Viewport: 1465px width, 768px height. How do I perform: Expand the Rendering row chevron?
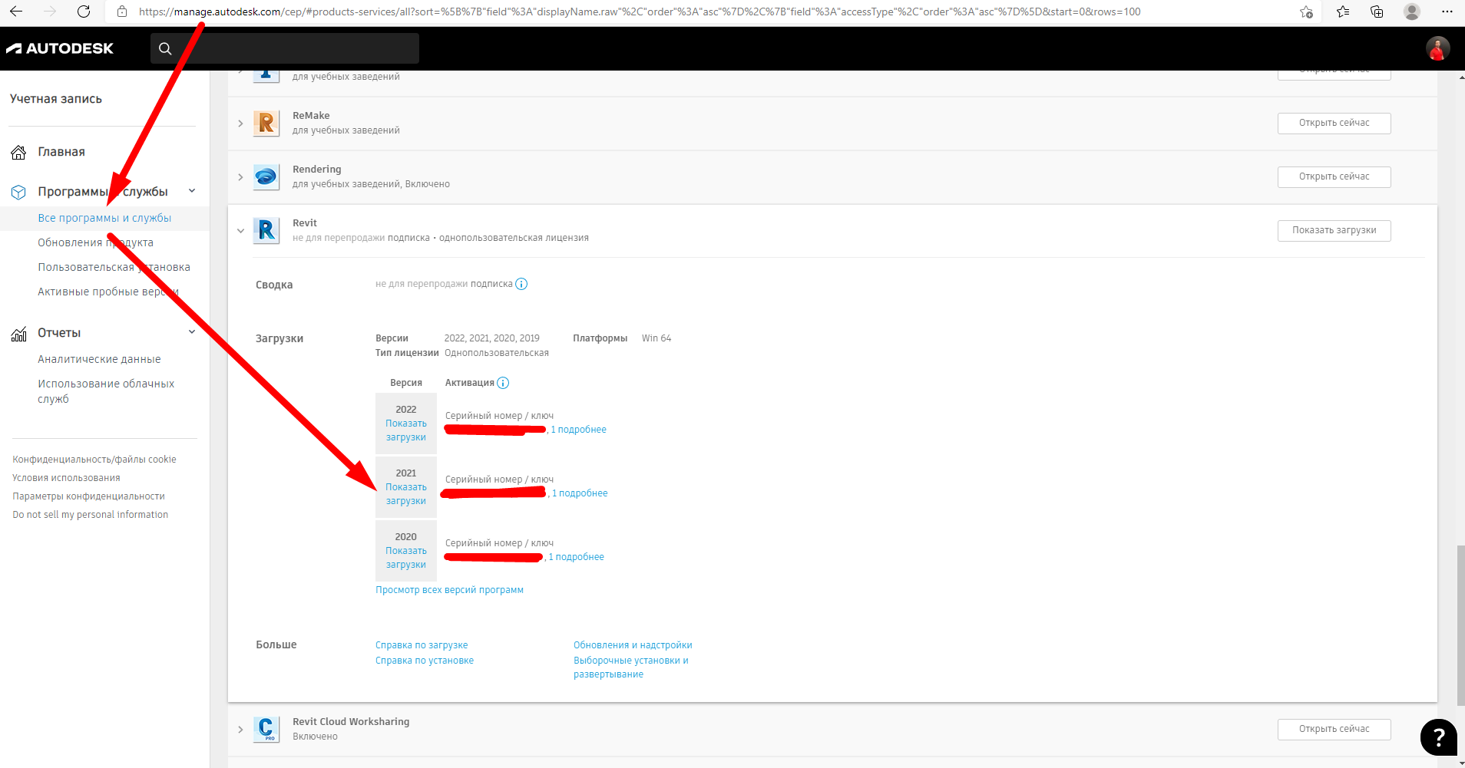click(x=240, y=177)
